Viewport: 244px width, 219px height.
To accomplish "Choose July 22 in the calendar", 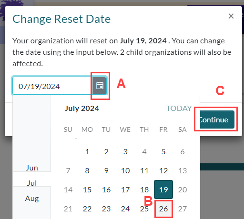I will click(x=87, y=209).
